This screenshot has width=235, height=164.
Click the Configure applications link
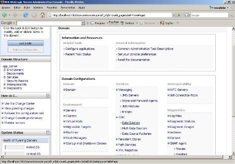[80, 49]
